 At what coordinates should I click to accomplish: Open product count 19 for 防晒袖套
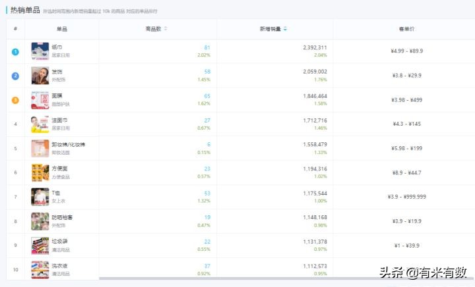tap(207, 217)
